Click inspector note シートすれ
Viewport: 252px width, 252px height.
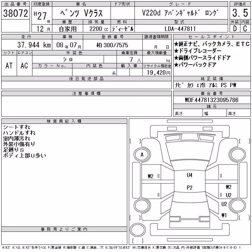[x=17, y=127]
